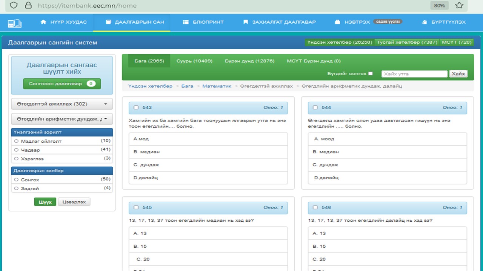
Task: Click the Математик breadcrumb link
Action: click(x=217, y=86)
